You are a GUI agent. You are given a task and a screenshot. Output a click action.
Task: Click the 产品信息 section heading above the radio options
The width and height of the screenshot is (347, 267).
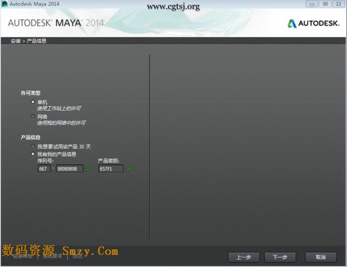(x=31, y=137)
